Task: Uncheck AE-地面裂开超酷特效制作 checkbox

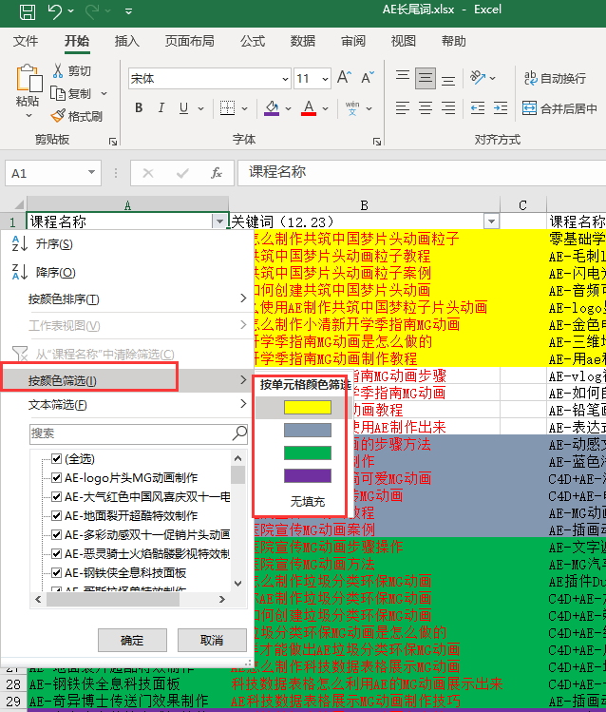Action: [x=57, y=516]
